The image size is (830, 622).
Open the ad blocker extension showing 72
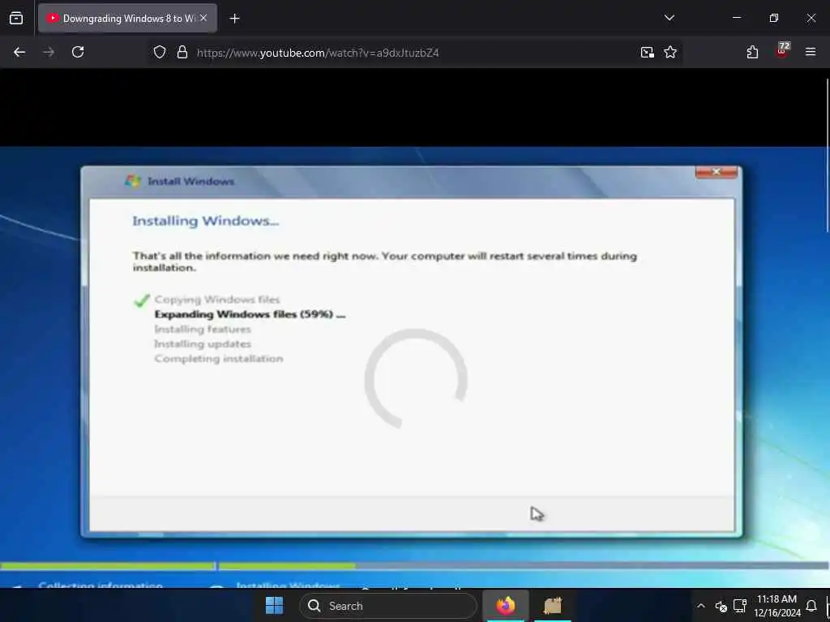coord(782,51)
